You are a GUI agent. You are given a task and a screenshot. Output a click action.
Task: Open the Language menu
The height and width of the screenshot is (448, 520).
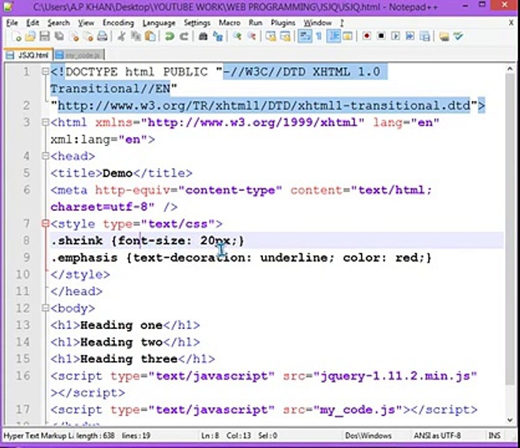click(159, 23)
